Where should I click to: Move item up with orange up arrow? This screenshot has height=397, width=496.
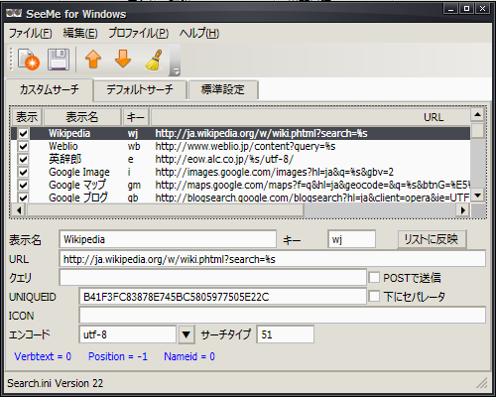pos(93,60)
